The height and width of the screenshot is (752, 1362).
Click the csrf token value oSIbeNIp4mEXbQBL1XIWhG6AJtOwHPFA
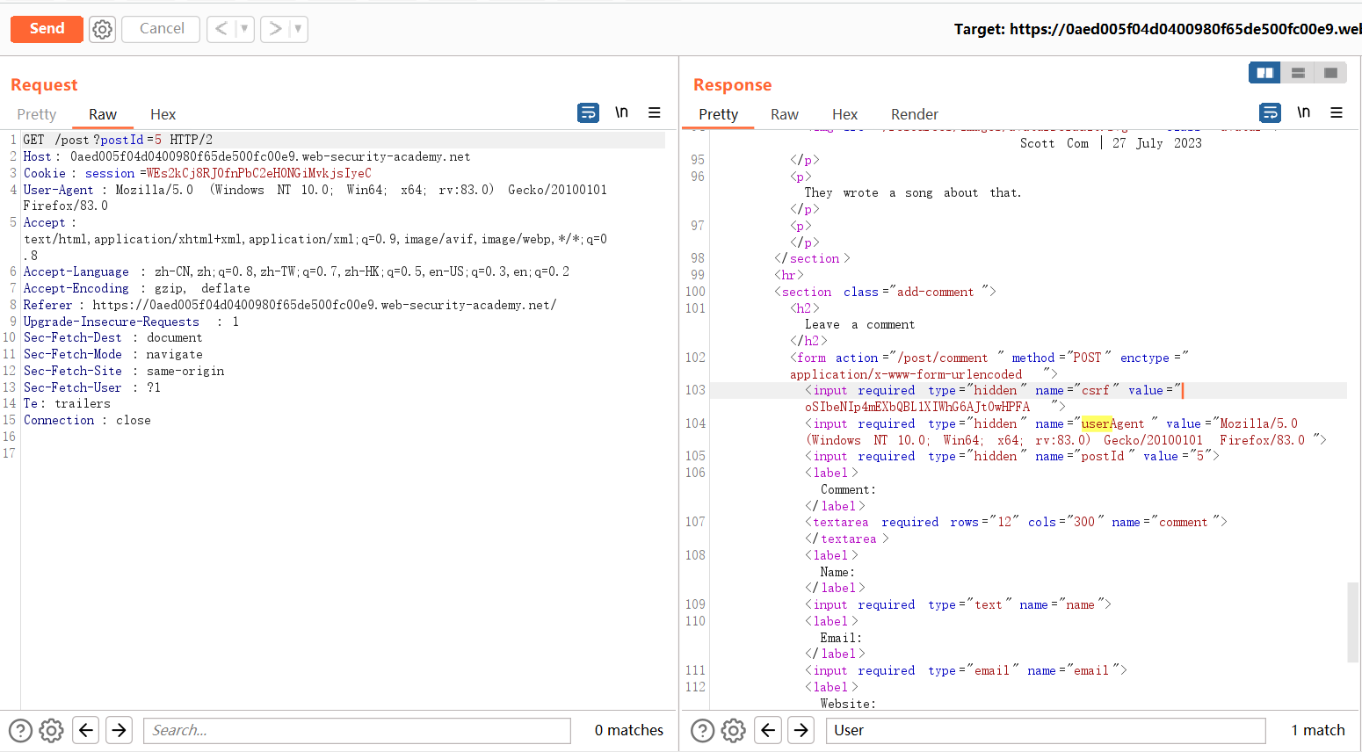click(x=917, y=407)
